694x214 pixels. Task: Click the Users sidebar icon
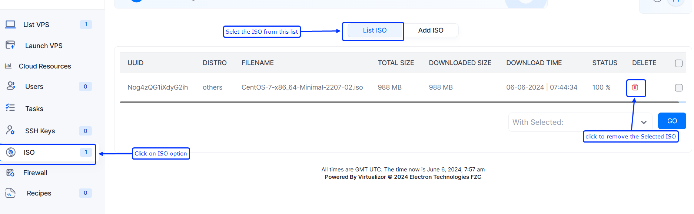click(11, 86)
